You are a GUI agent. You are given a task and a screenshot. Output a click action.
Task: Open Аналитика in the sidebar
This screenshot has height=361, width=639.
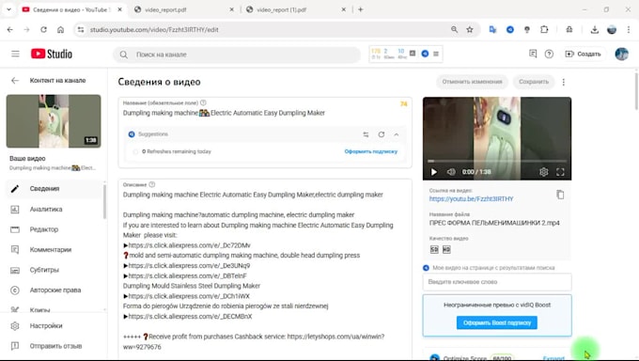[54, 210]
